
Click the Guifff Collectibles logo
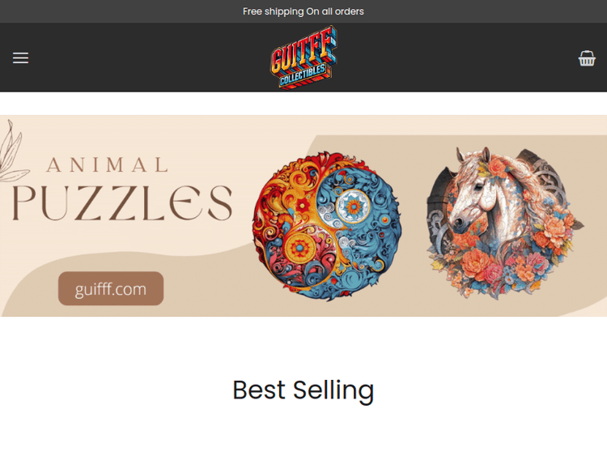point(303,58)
